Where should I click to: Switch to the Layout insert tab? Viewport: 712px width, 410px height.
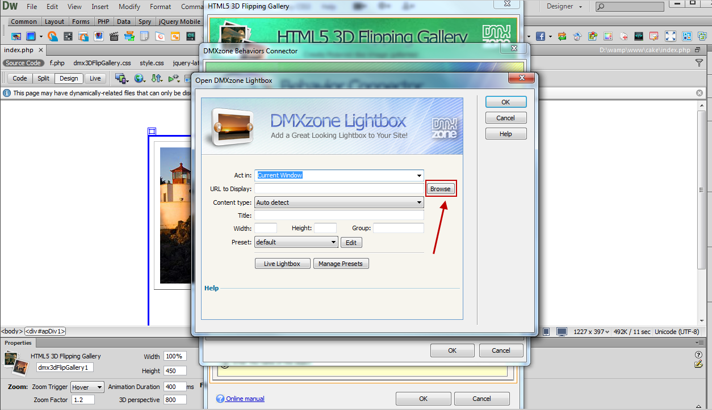(x=55, y=22)
